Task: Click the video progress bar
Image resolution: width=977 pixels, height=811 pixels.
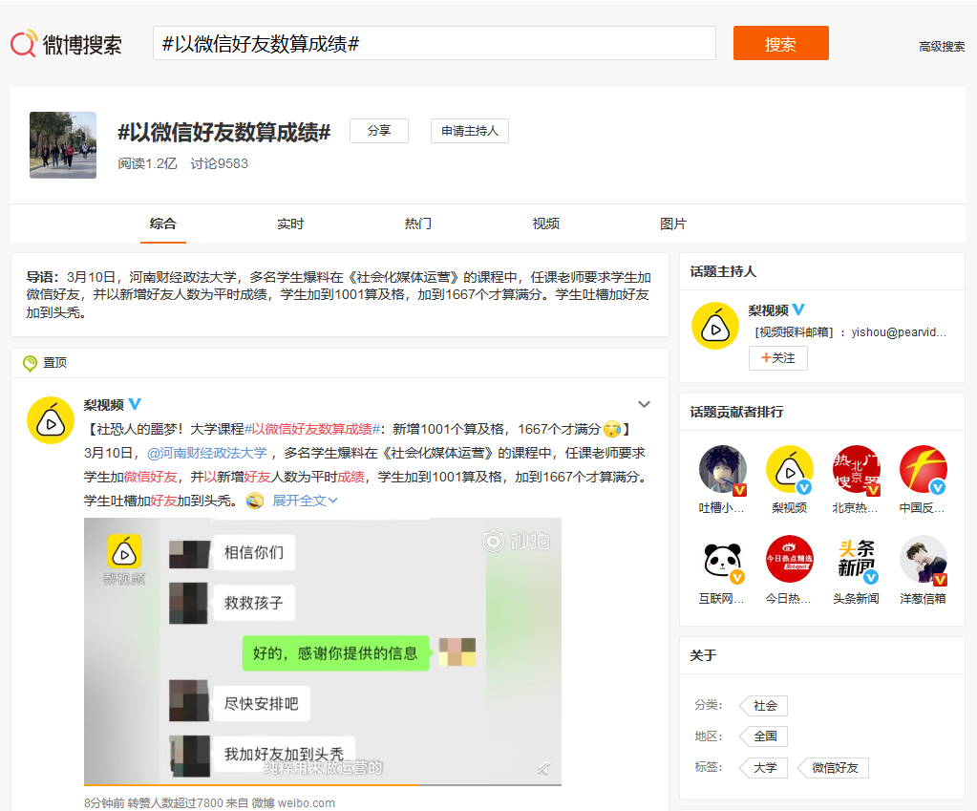Action: point(323,785)
